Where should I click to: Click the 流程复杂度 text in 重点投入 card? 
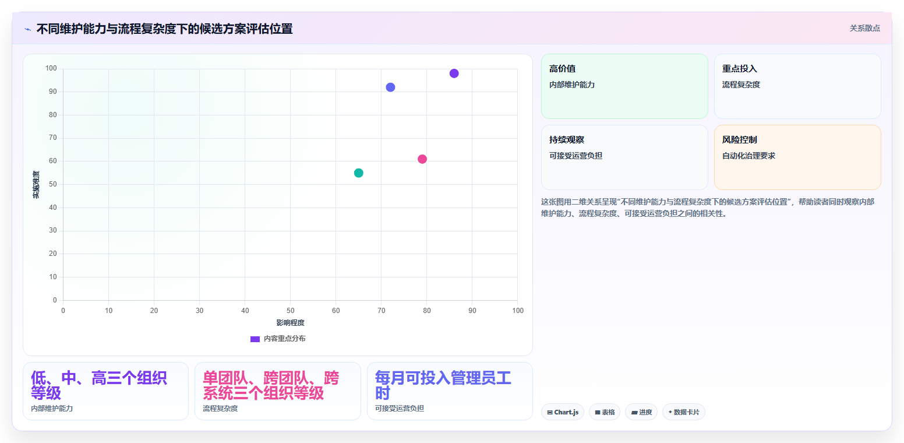click(x=741, y=85)
